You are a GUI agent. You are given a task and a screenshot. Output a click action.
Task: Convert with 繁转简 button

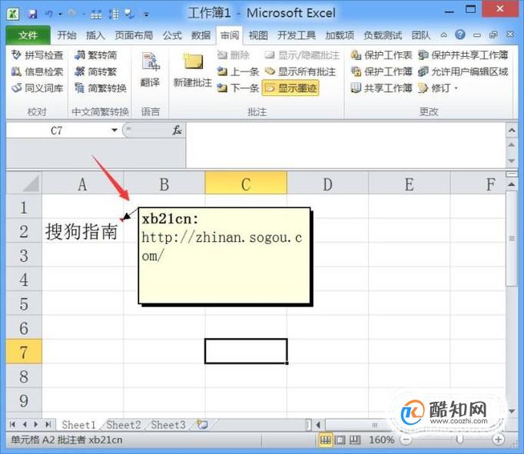tap(96, 55)
